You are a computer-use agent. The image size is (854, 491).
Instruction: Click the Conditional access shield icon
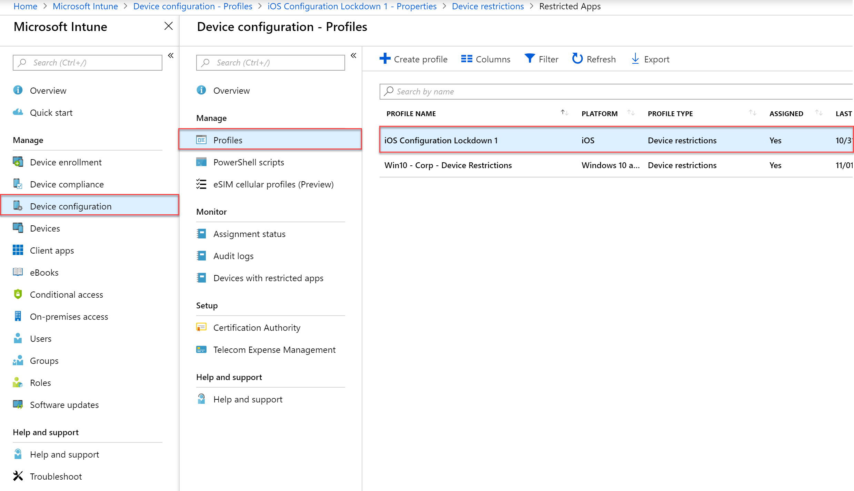click(18, 294)
